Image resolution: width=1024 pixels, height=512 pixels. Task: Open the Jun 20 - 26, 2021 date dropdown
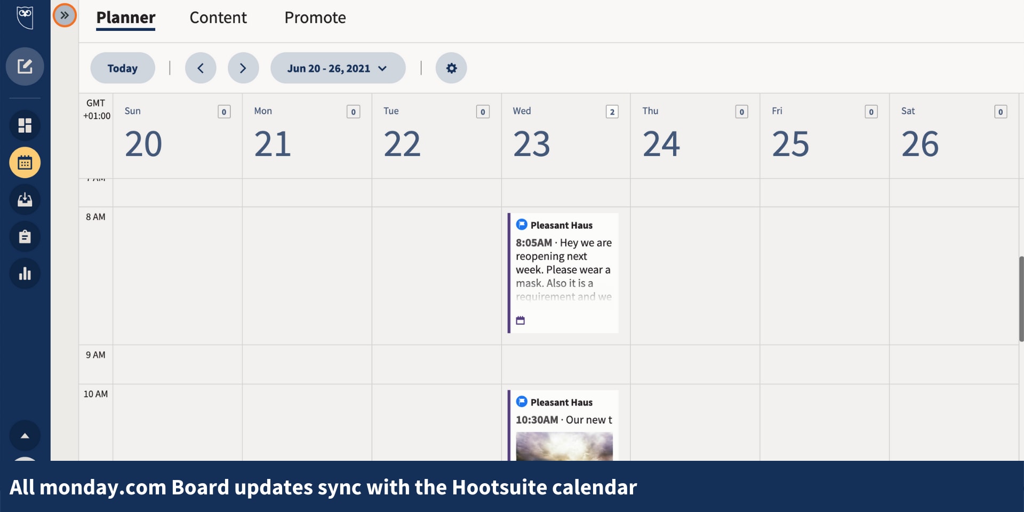point(338,68)
